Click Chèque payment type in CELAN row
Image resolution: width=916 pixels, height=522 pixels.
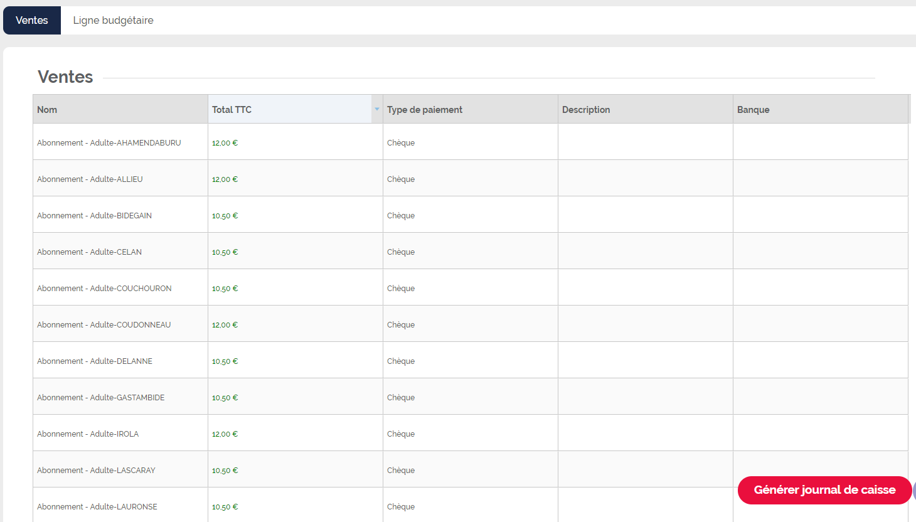pyautogui.click(x=401, y=252)
